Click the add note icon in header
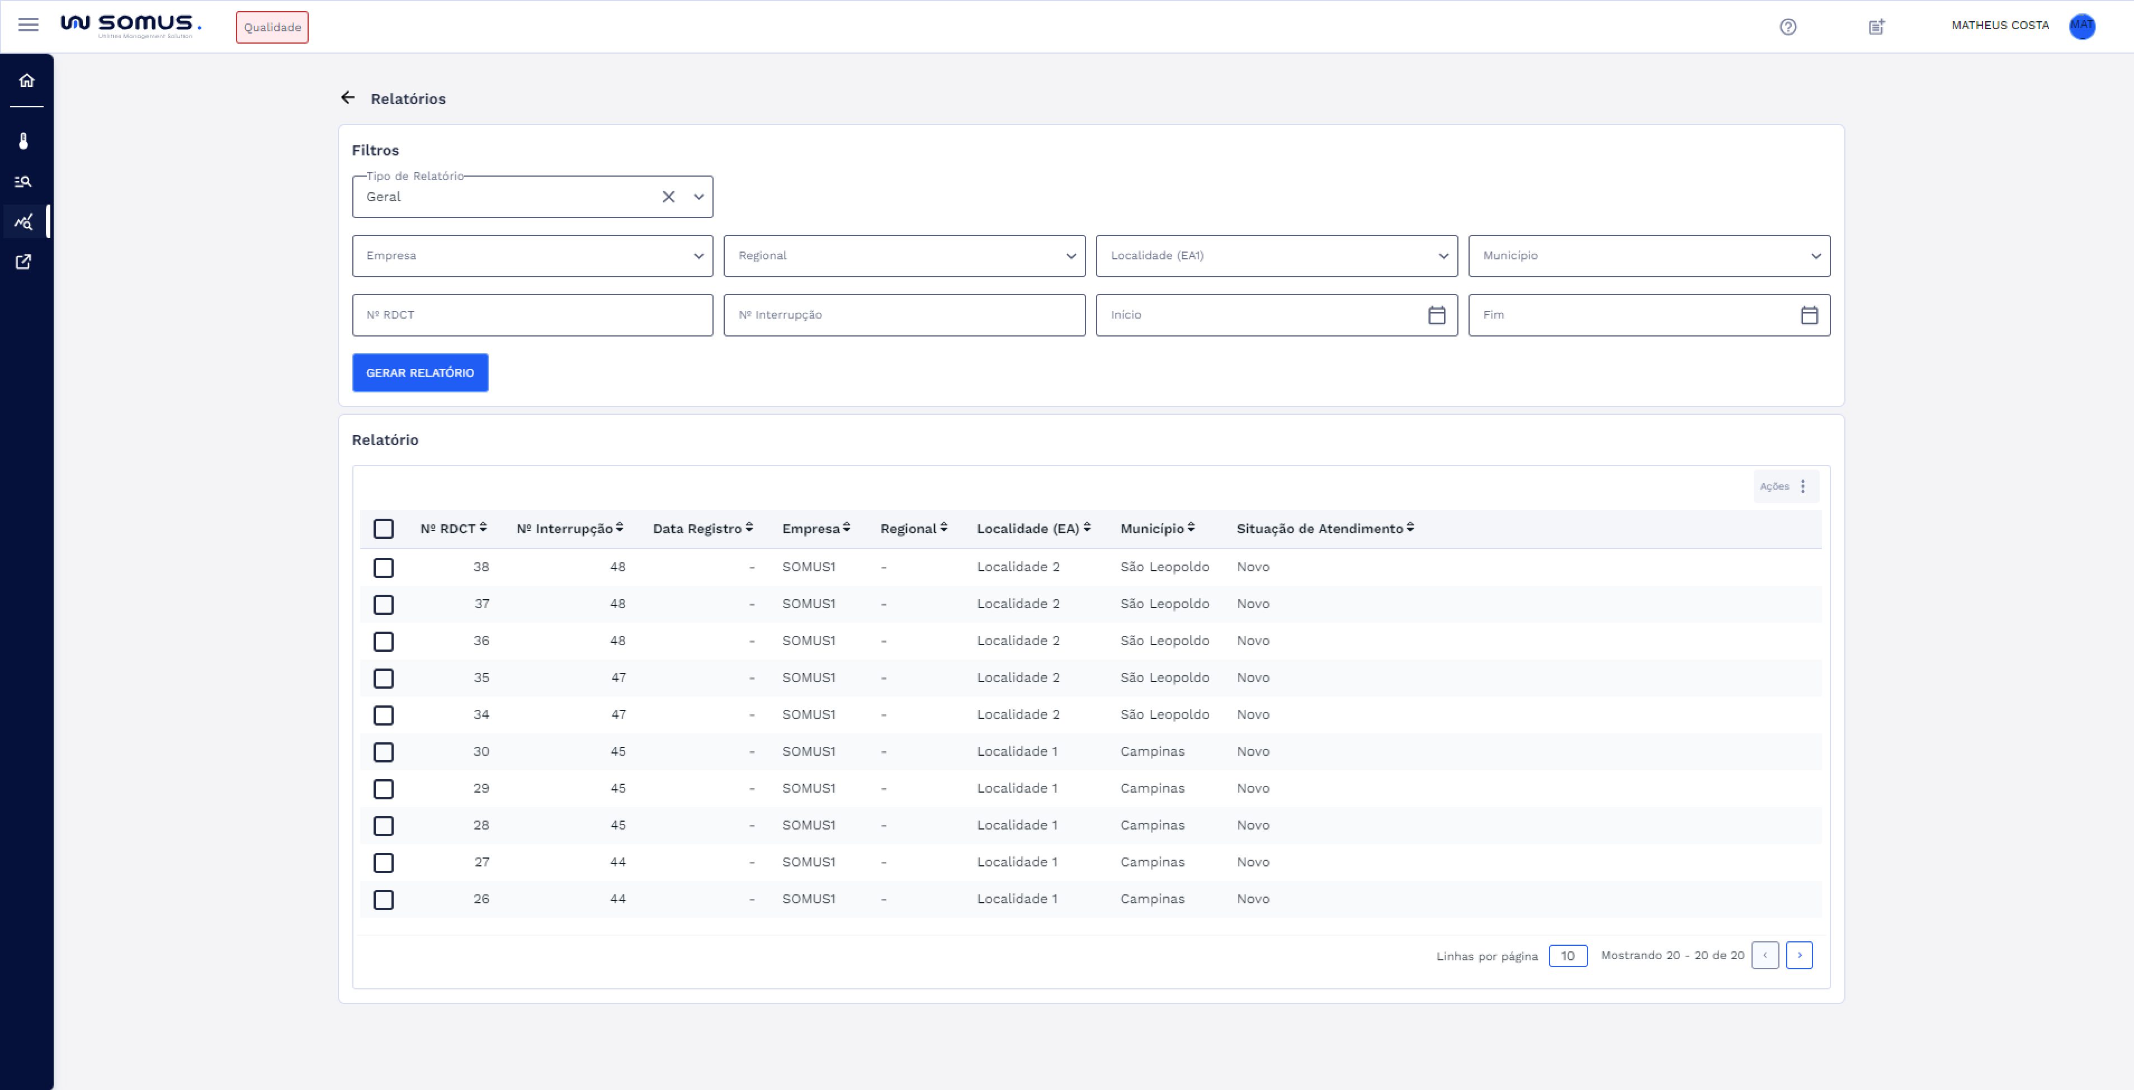The width and height of the screenshot is (2134, 1090). [x=1876, y=26]
